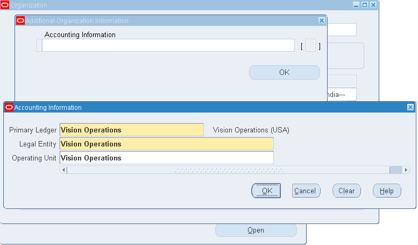The width and height of the screenshot is (418, 245).
Task: Click Oracle icon in Organization title bar
Action: pos(5,5)
